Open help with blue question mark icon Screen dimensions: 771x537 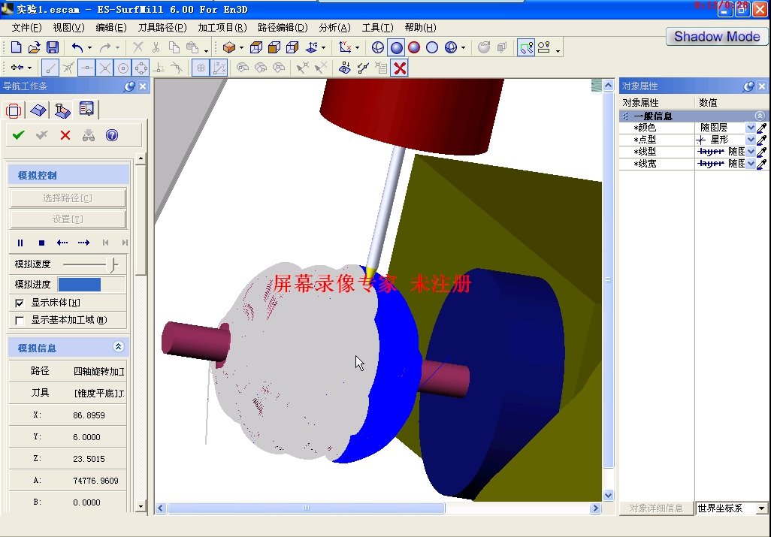[x=112, y=135]
